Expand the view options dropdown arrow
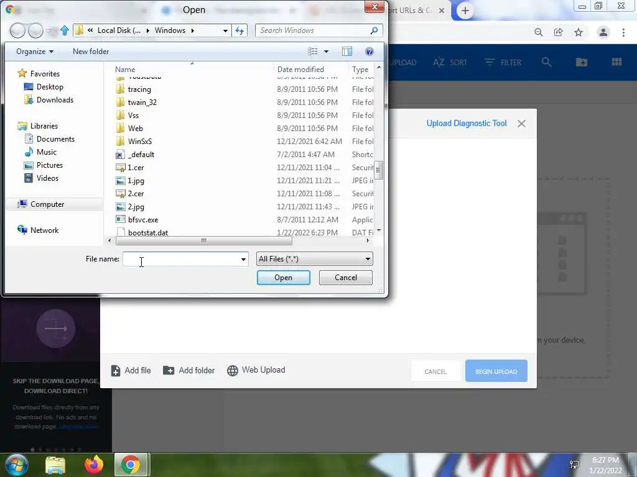Viewport: 637px width, 477px height. click(326, 52)
